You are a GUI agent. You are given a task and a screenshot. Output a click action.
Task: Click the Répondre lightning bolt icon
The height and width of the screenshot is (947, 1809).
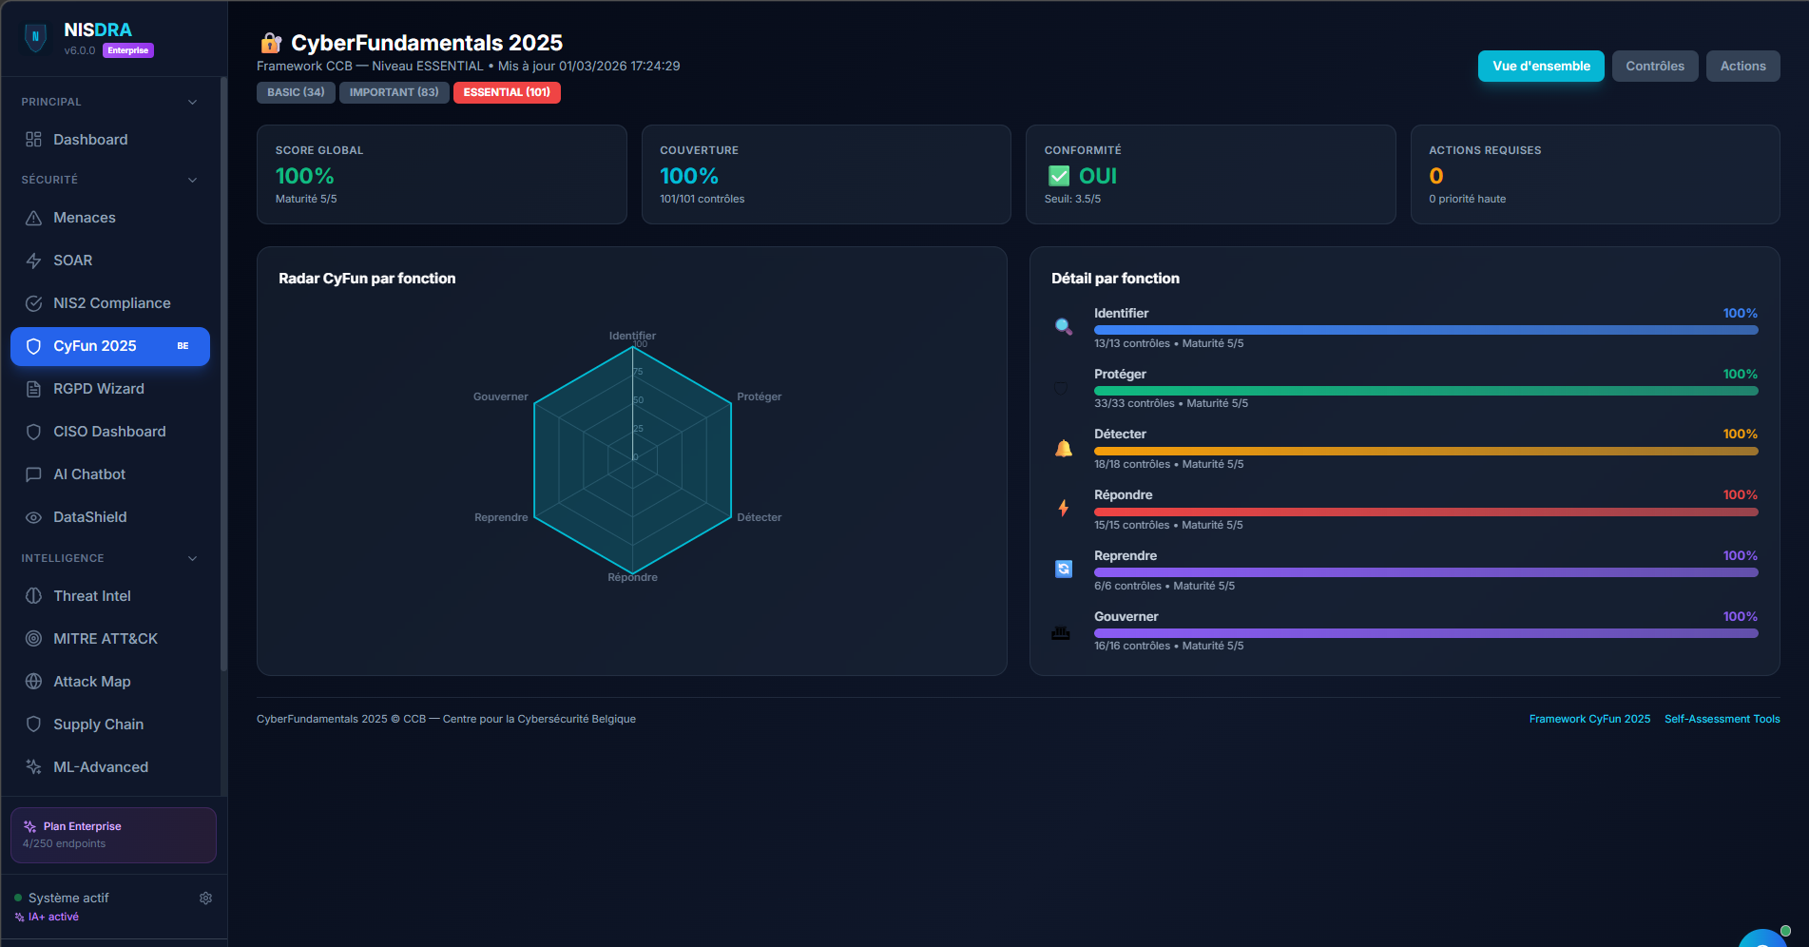point(1064,509)
